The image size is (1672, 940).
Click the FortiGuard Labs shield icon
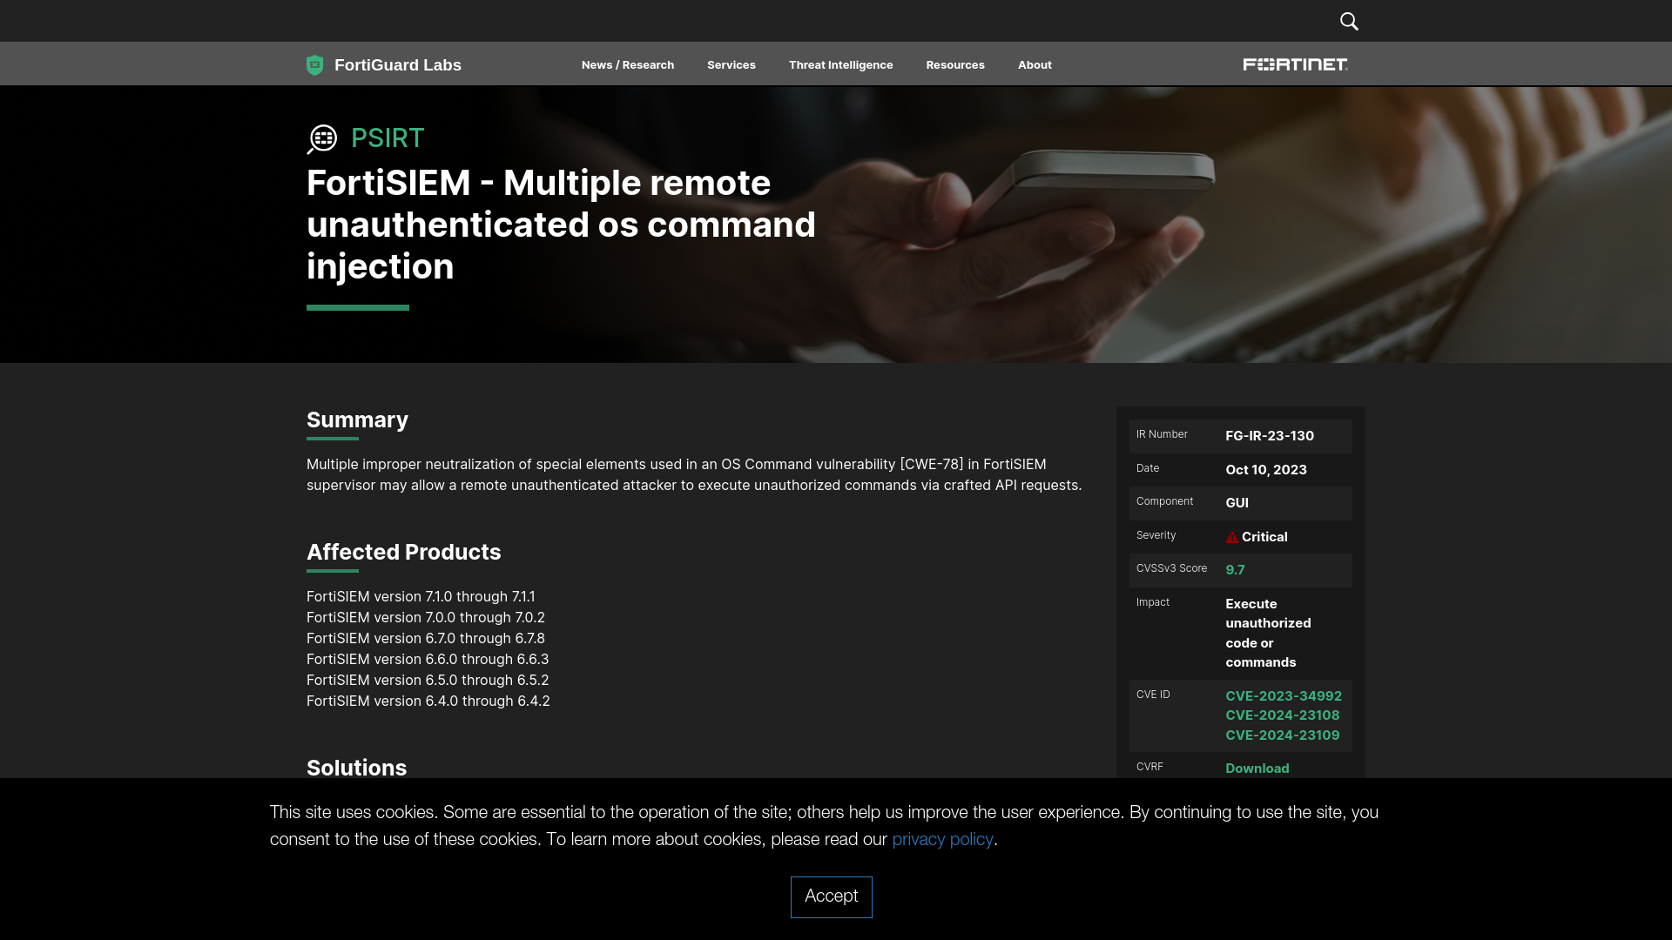click(x=314, y=65)
